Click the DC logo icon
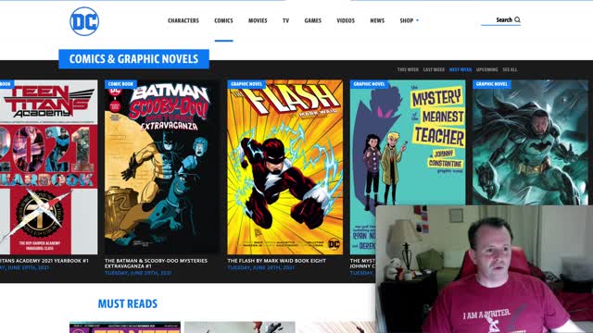593x333 pixels. [x=84, y=21]
